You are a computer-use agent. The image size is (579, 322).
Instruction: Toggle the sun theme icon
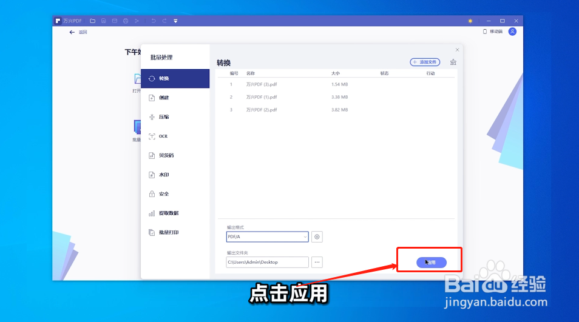(x=470, y=21)
